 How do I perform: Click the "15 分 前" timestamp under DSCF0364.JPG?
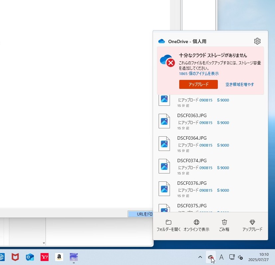183,151
